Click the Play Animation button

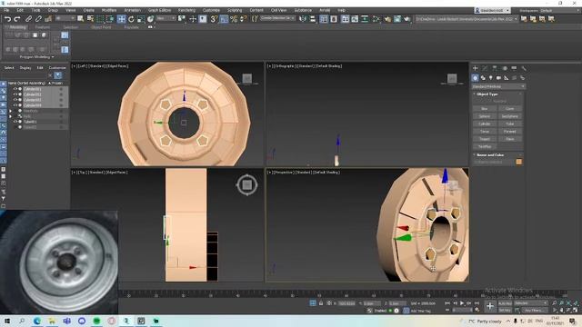462,303
